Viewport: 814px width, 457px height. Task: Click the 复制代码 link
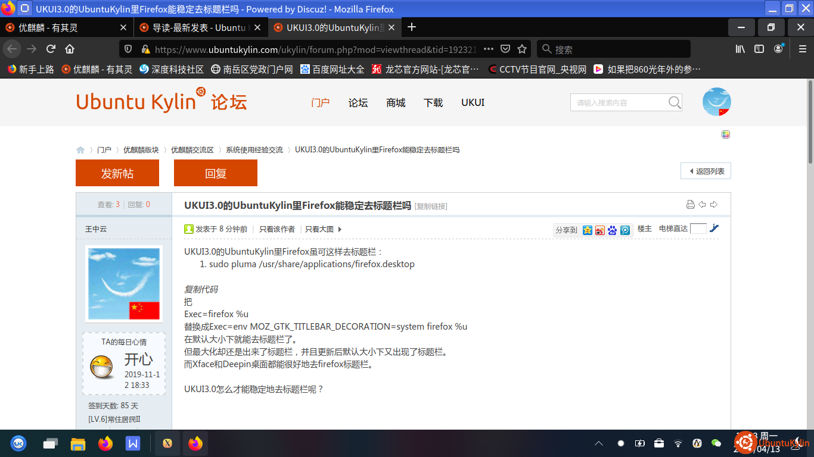pyautogui.click(x=201, y=289)
